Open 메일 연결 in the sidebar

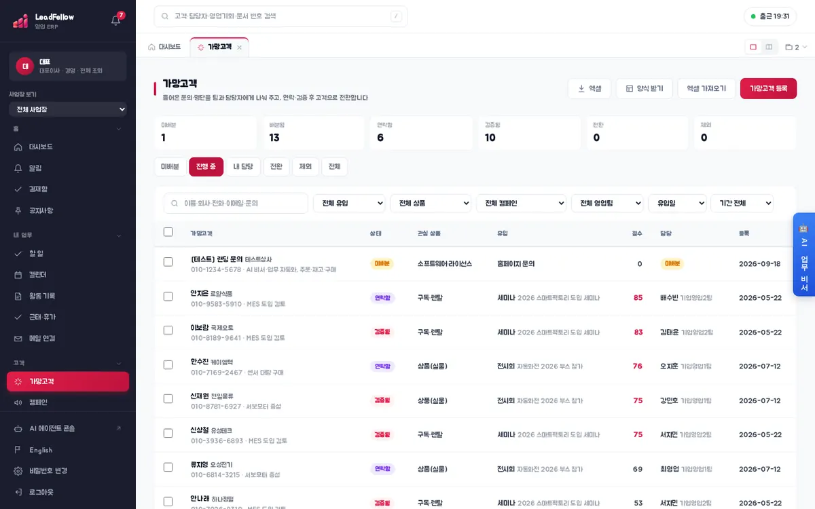68,338
